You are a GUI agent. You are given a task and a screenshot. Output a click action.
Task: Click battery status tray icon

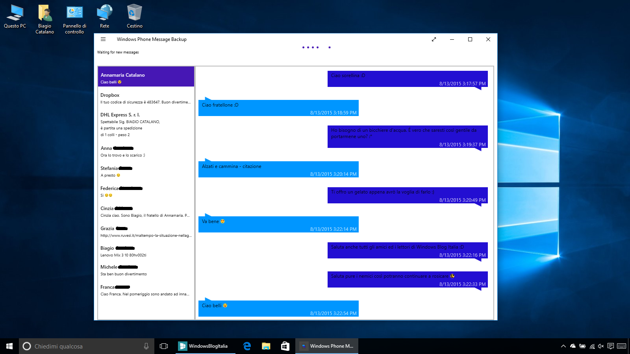[582, 346]
